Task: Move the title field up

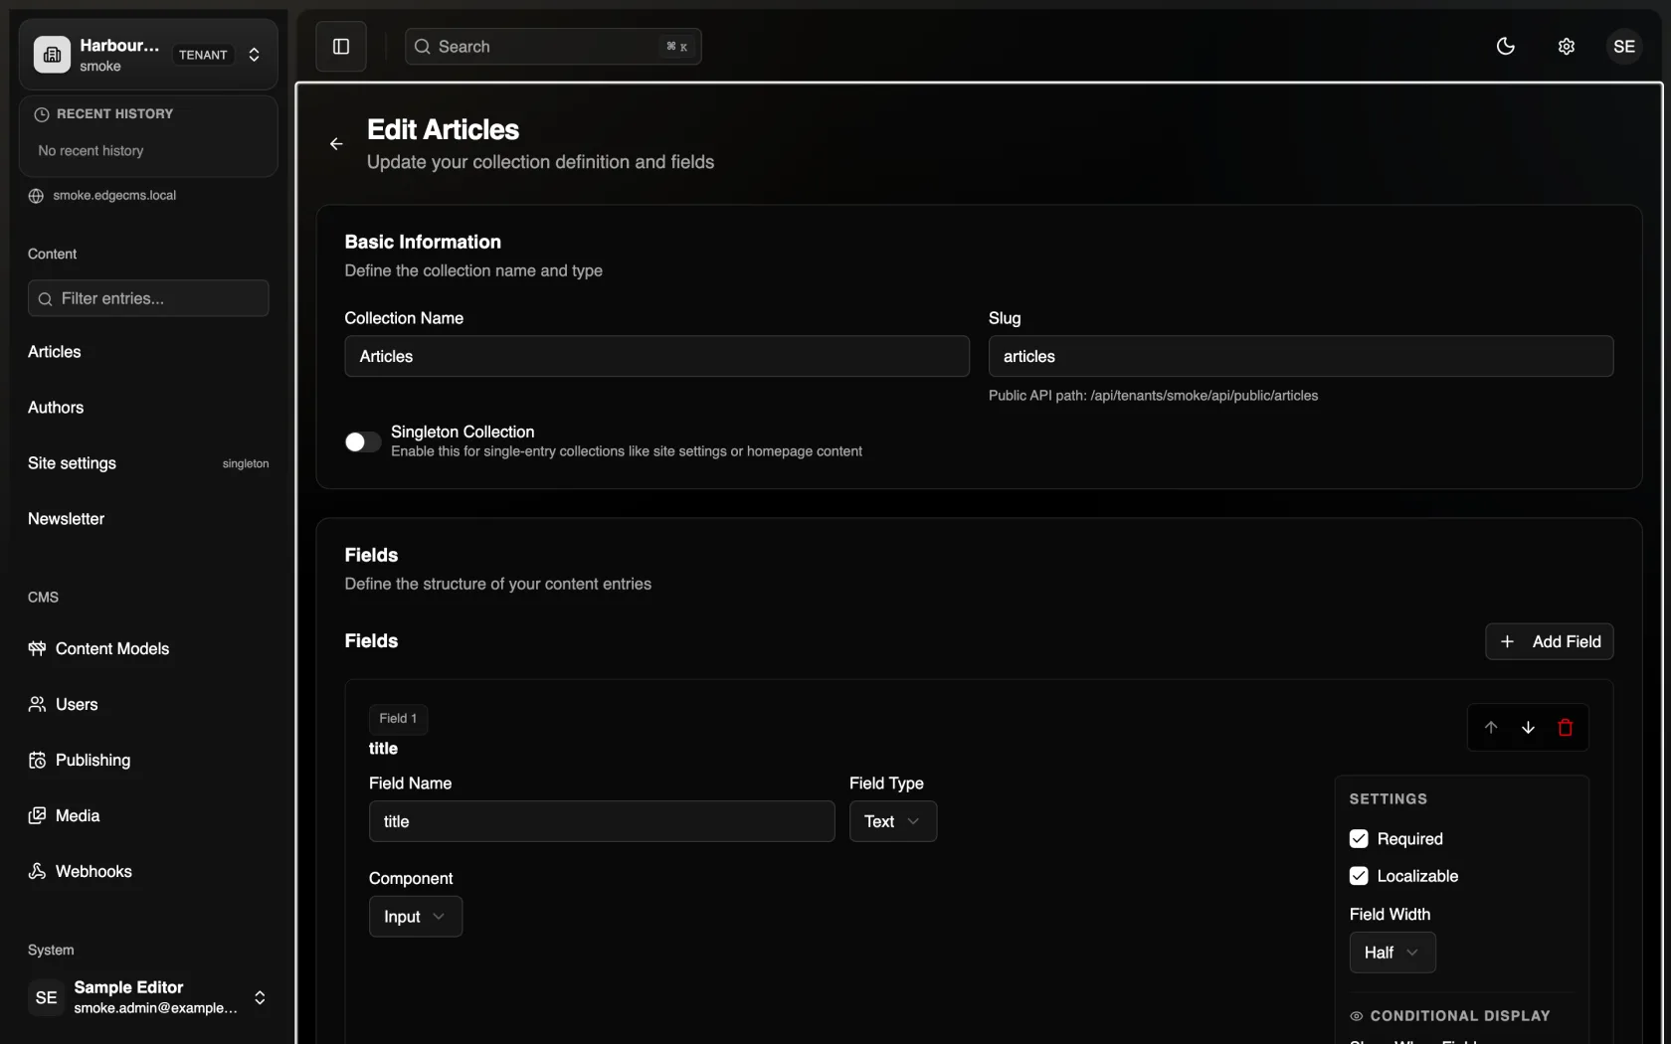Action: pyautogui.click(x=1491, y=728)
